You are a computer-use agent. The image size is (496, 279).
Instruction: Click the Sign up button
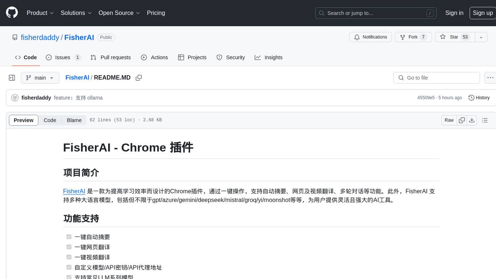tap(483, 13)
